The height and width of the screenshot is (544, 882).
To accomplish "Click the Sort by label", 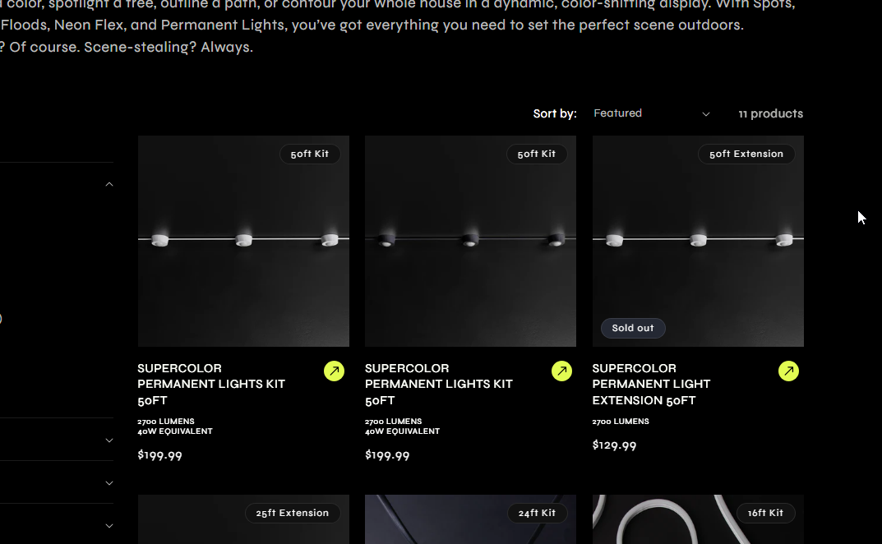I will (555, 113).
